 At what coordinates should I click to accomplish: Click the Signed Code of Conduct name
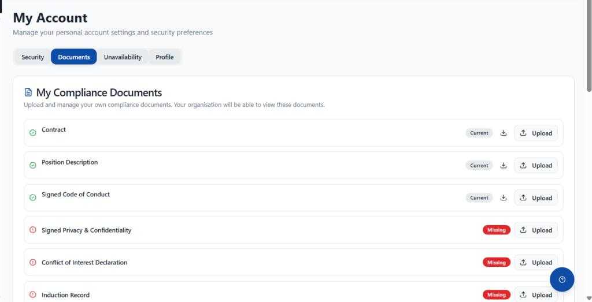point(76,194)
